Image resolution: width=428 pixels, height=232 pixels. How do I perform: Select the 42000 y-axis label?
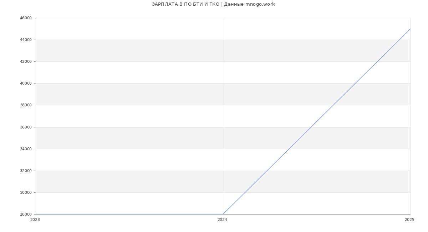[26, 61]
